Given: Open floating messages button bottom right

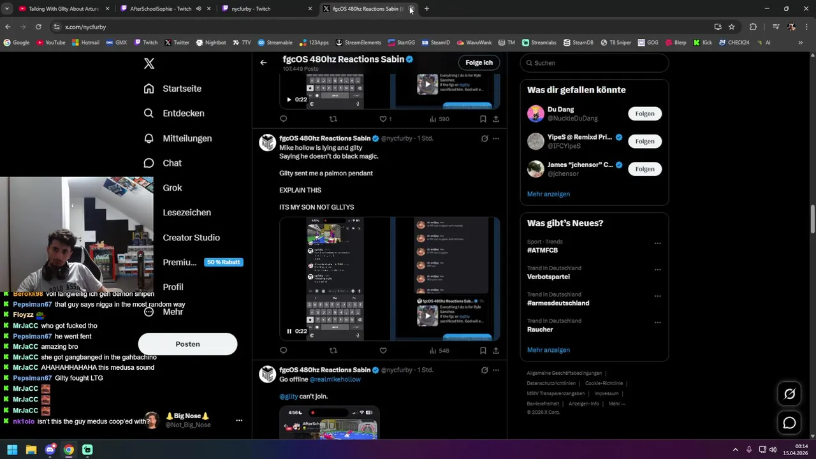Looking at the screenshot, I should (789, 423).
